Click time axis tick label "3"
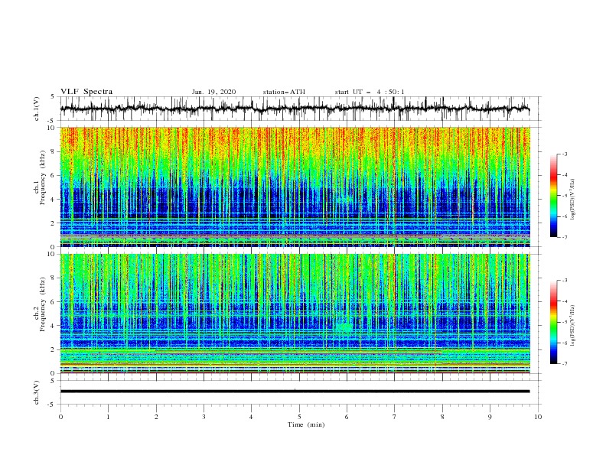606x468 pixels. 204,417
